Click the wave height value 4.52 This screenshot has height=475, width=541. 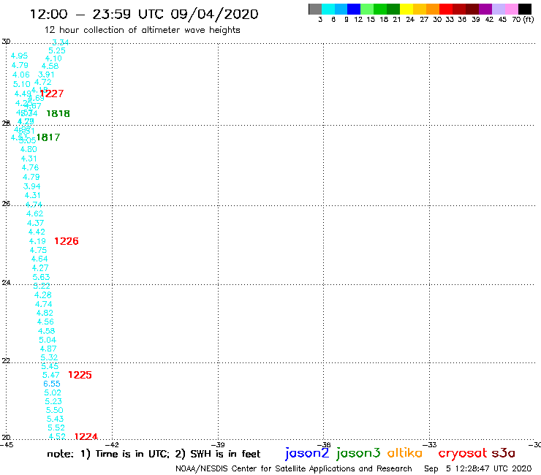pyautogui.click(x=57, y=436)
